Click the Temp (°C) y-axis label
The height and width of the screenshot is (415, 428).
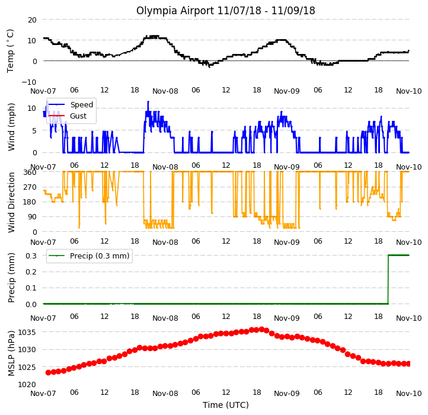(x=10, y=51)
